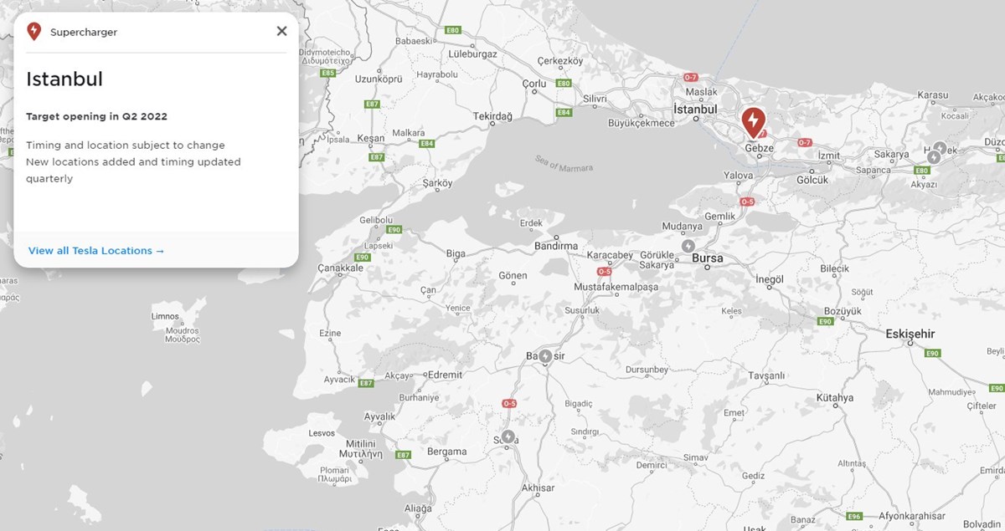Image resolution: width=1005 pixels, height=531 pixels.
Task: Click the Lüleburgaz map label
Action: point(473,54)
